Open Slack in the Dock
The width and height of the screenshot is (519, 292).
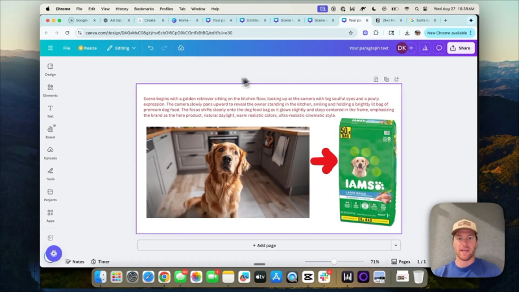click(324, 277)
